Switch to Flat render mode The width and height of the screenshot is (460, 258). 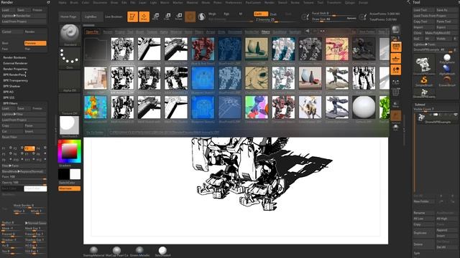coord(35,49)
